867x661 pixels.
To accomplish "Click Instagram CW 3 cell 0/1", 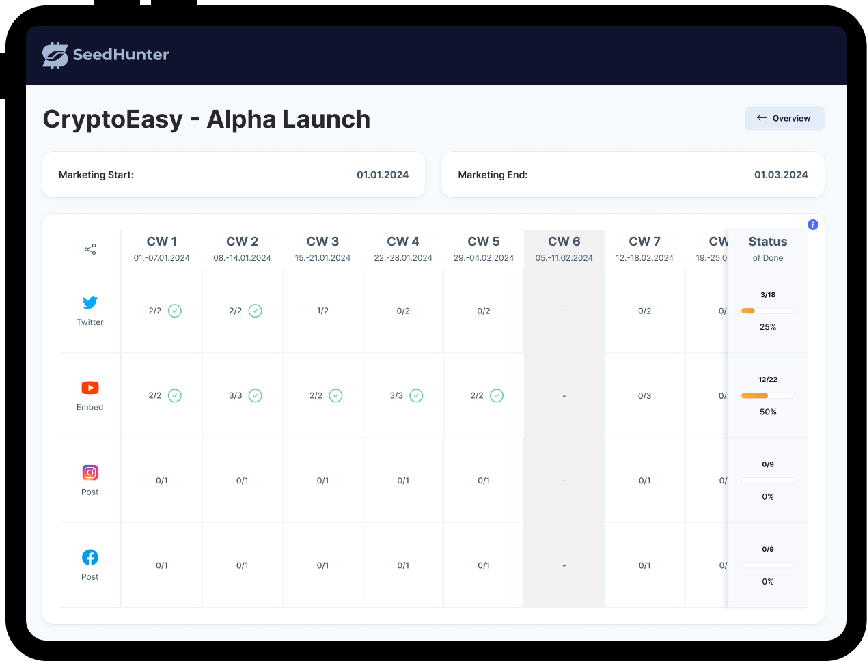I will point(322,481).
